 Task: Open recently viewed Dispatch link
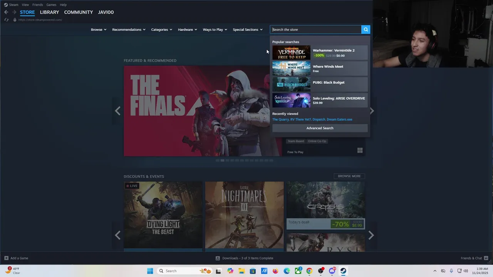pyautogui.click(x=319, y=119)
